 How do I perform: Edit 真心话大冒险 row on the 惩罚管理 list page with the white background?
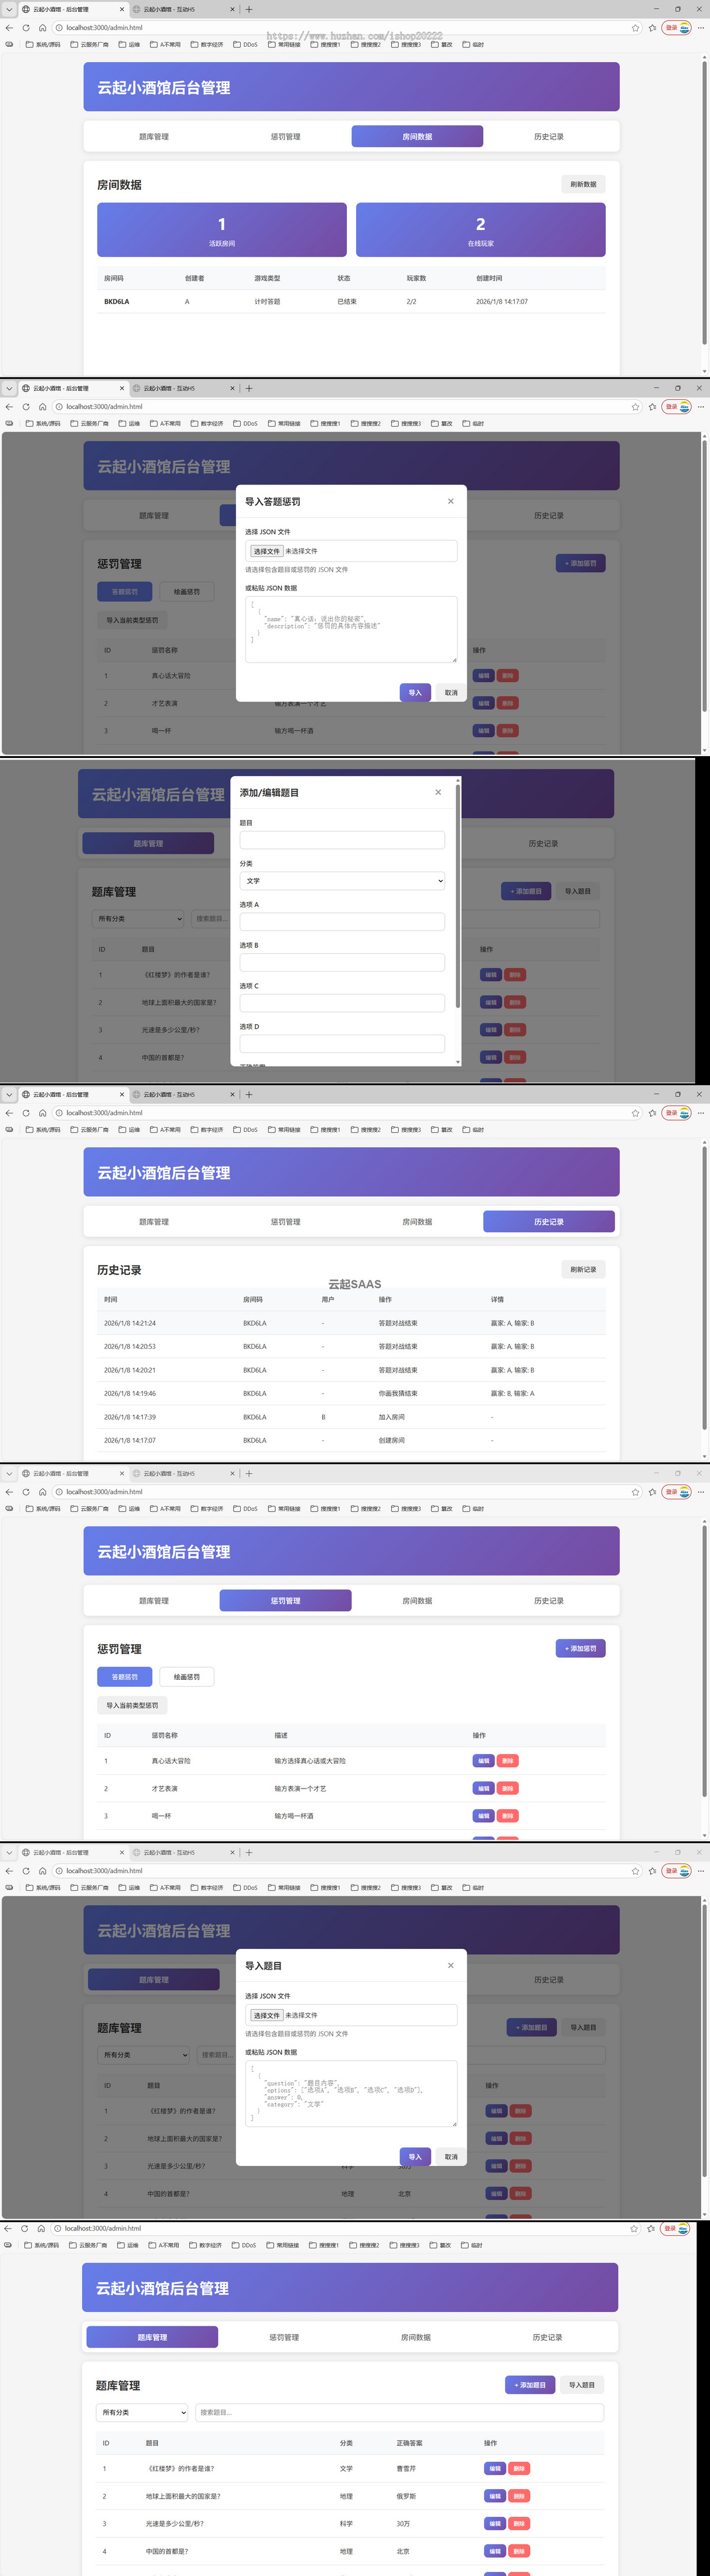tap(483, 1760)
